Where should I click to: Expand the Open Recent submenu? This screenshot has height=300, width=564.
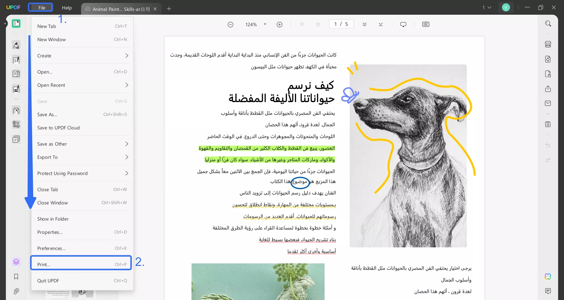click(82, 85)
